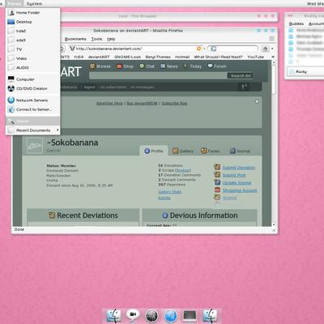
Task: Click the CD/DVD Creator disc icon
Action: [11, 88]
